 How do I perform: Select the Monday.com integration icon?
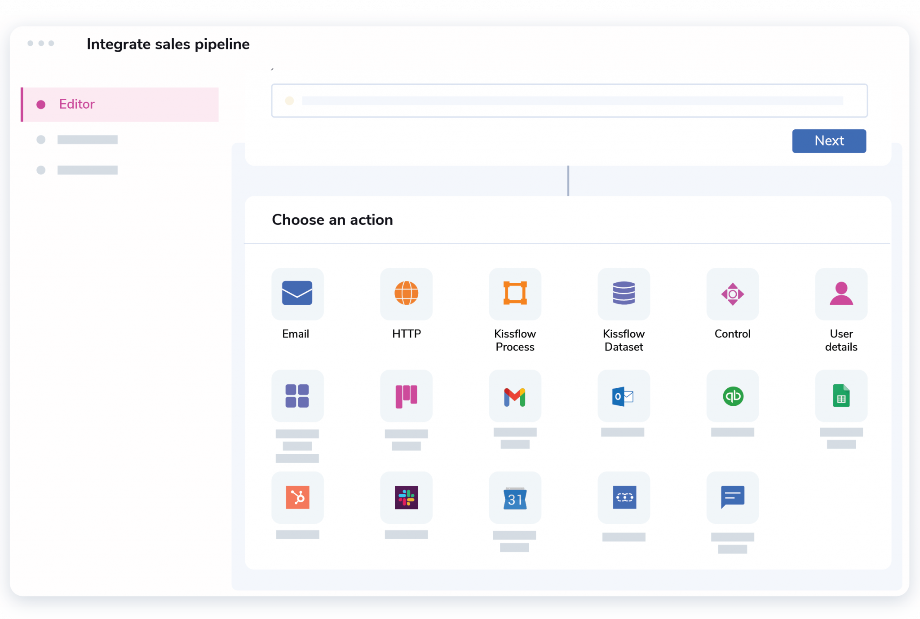(407, 396)
